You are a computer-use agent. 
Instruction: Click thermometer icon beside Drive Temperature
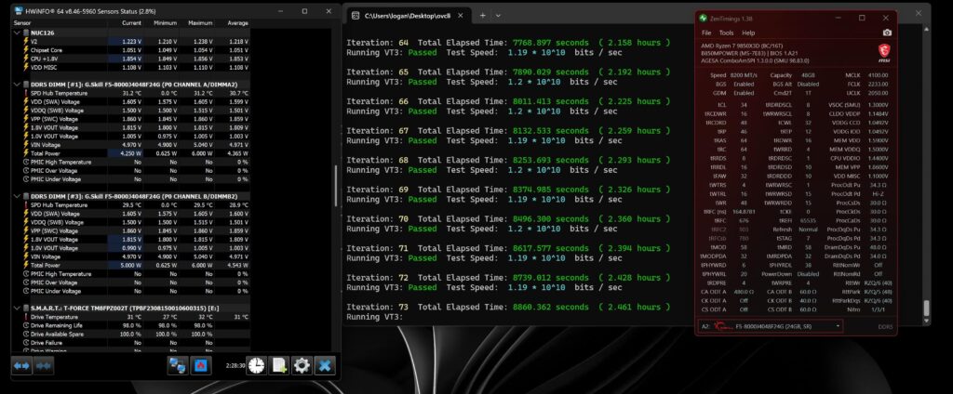click(x=26, y=317)
